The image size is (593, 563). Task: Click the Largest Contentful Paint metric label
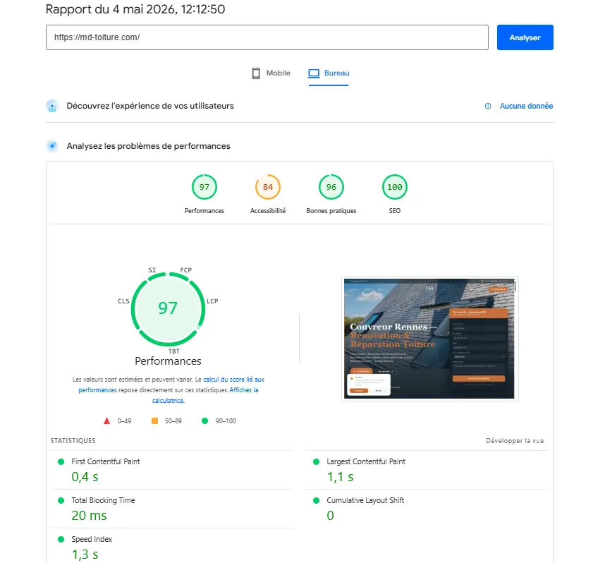pyautogui.click(x=366, y=461)
